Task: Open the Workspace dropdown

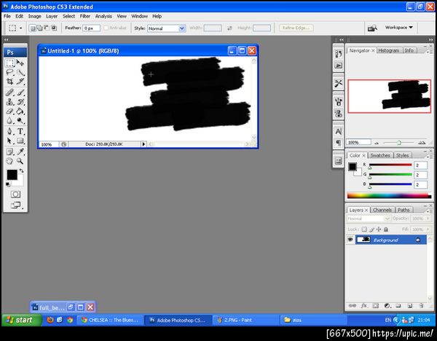Action: tap(399, 28)
